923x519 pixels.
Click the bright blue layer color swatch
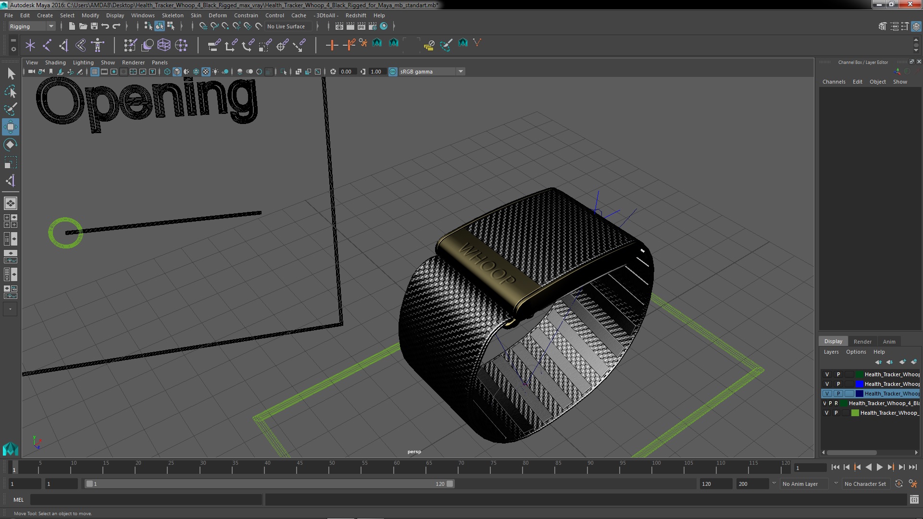(859, 384)
